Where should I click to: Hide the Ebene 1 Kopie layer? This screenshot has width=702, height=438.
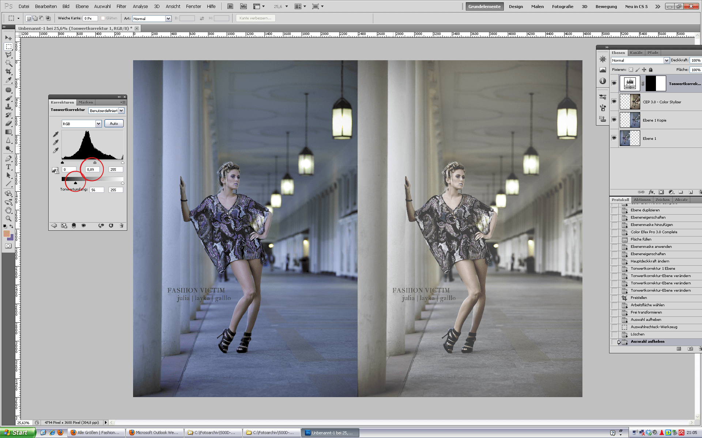[x=614, y=120]
